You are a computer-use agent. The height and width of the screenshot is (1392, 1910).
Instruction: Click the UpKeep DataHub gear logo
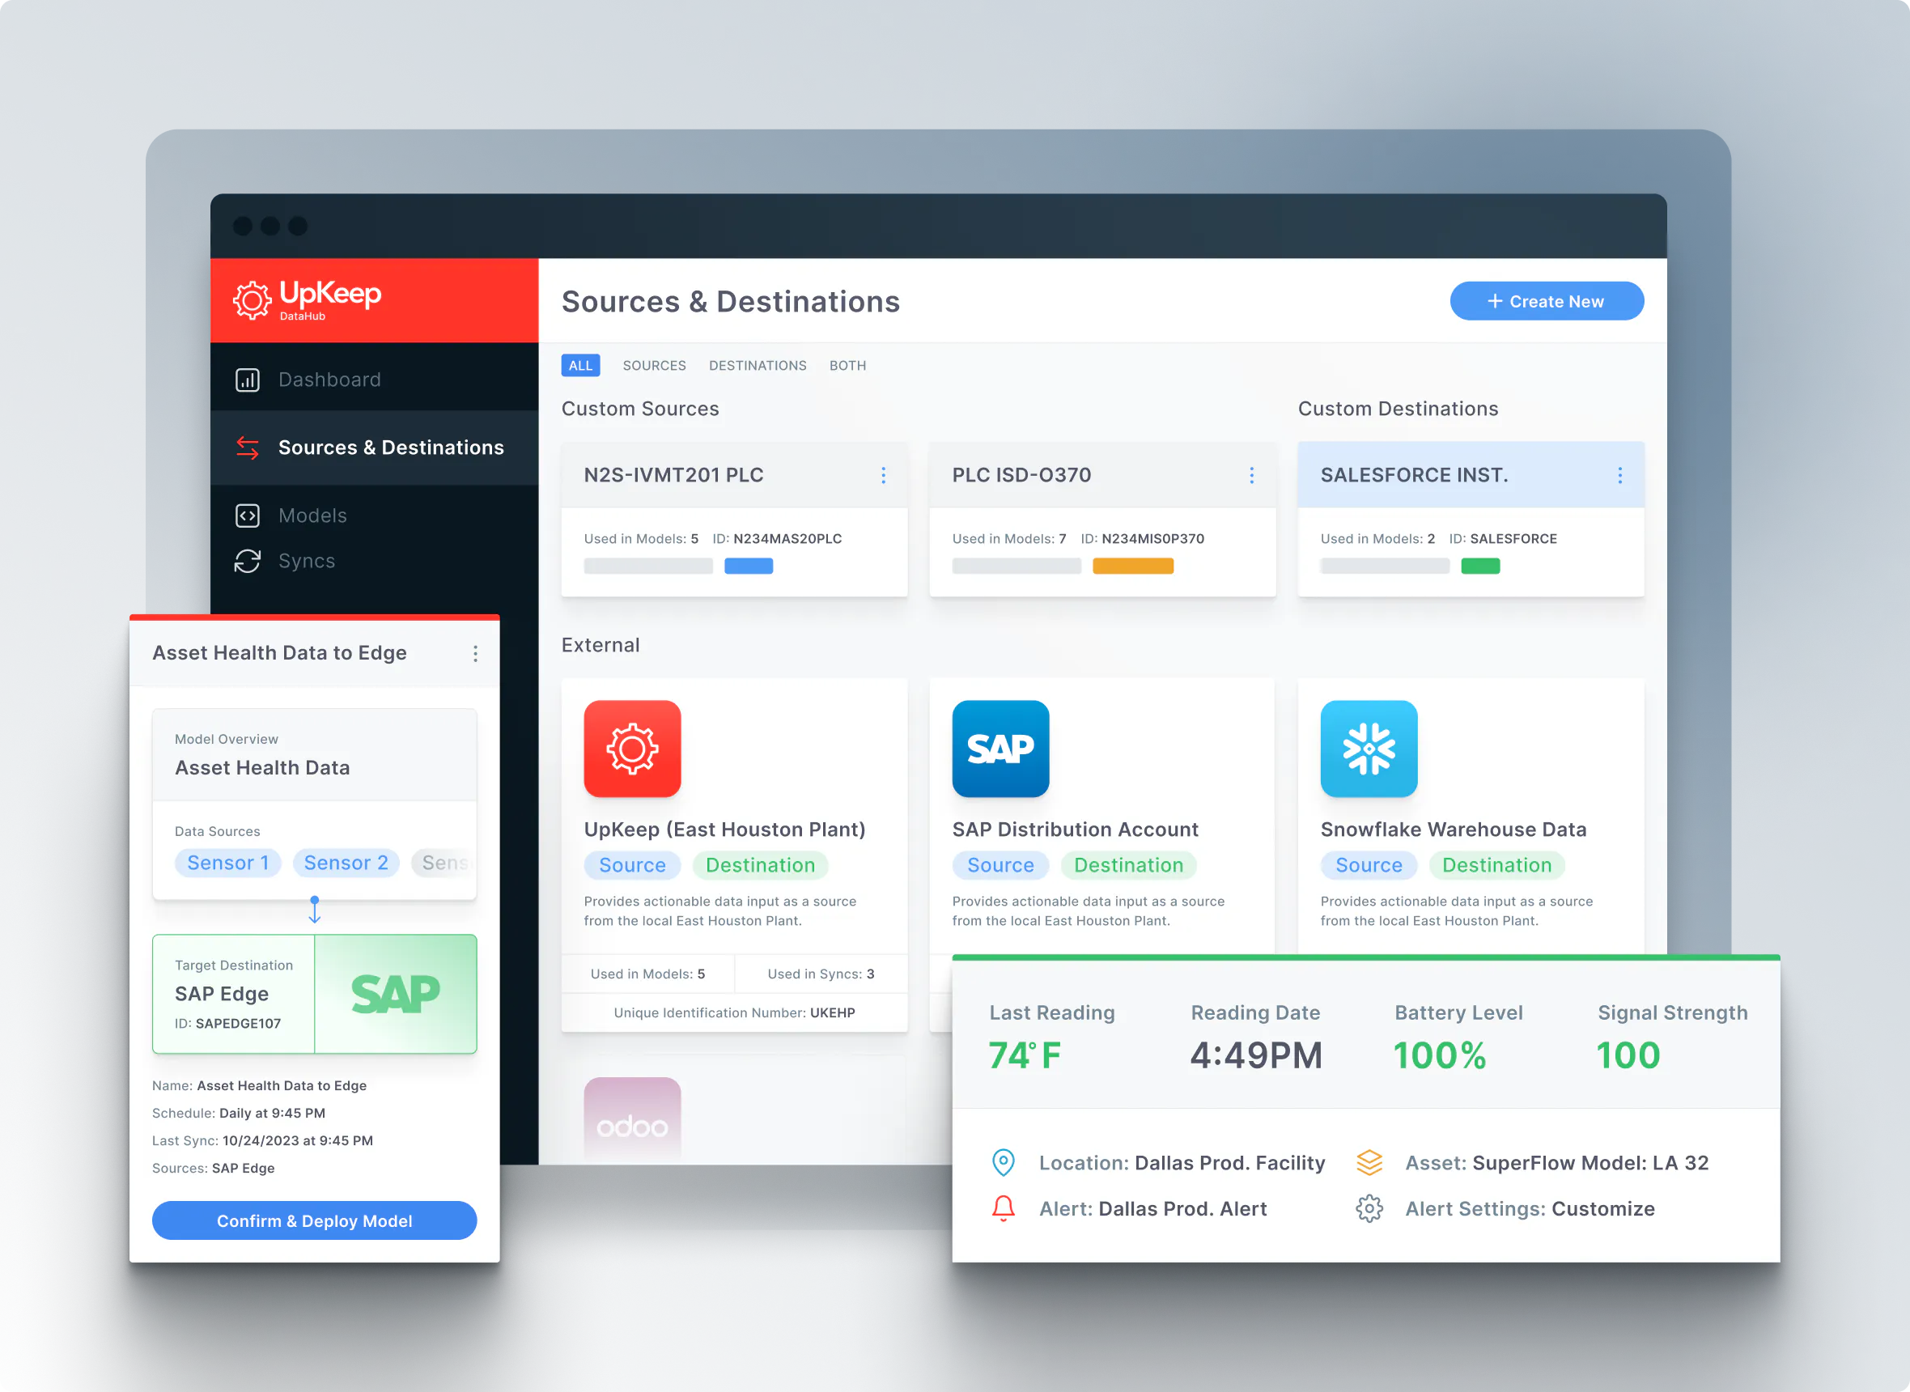[x=252, y=300]
